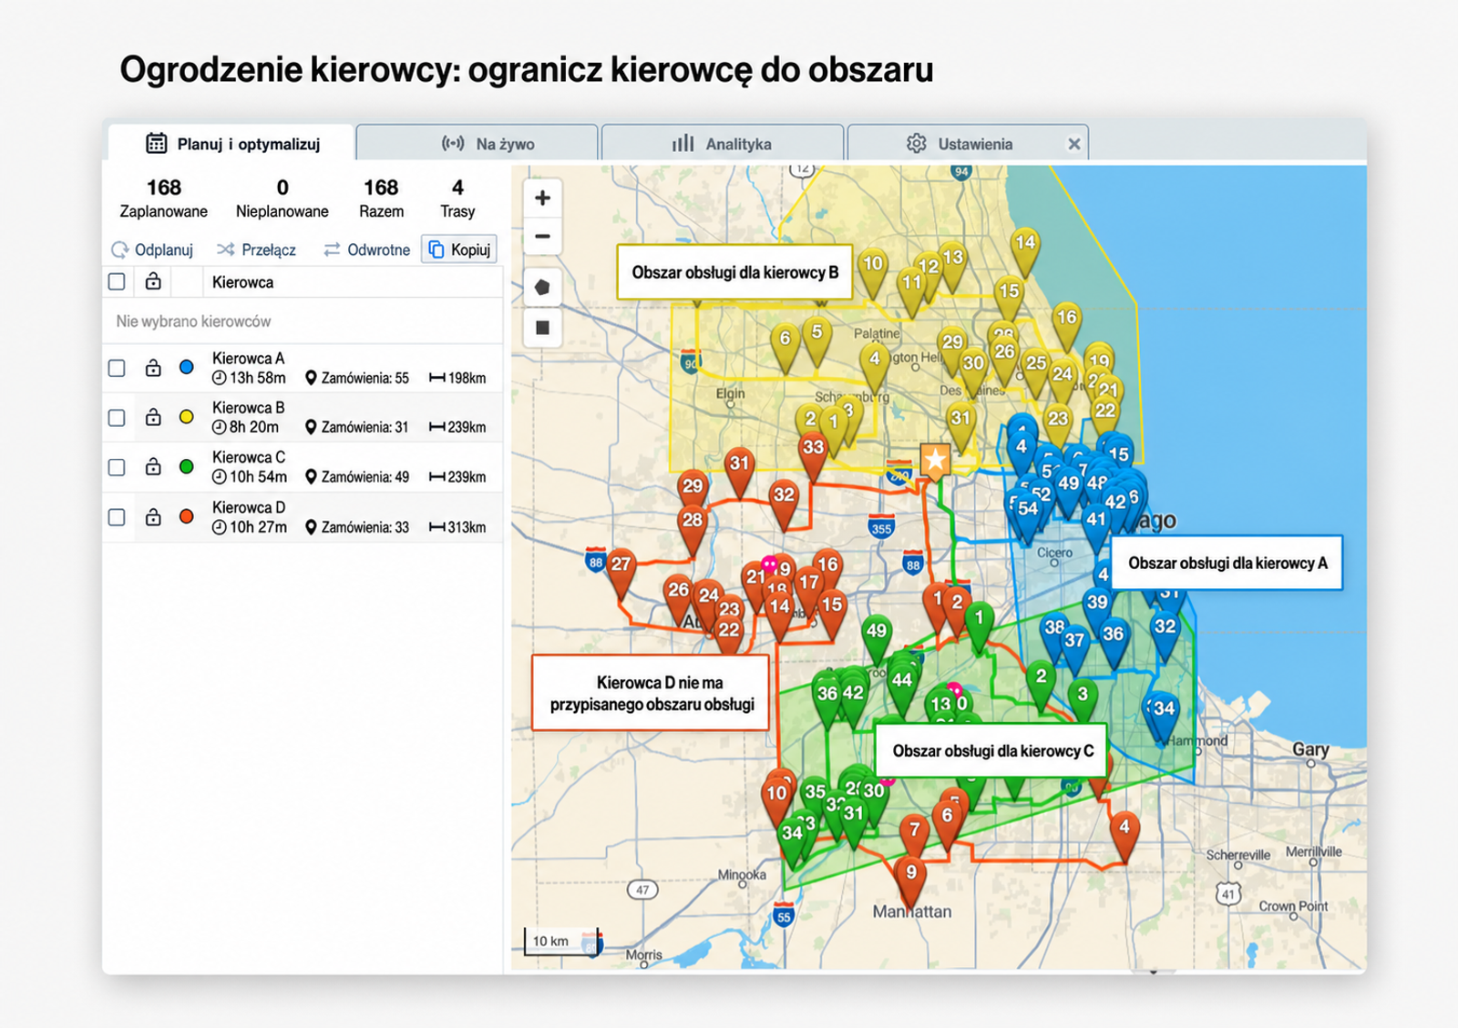Click the Kierowca column header

click(242, 282)
